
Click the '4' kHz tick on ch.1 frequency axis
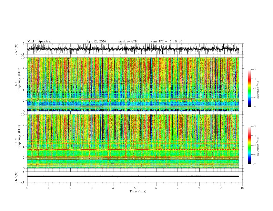[x=24, y=90]
